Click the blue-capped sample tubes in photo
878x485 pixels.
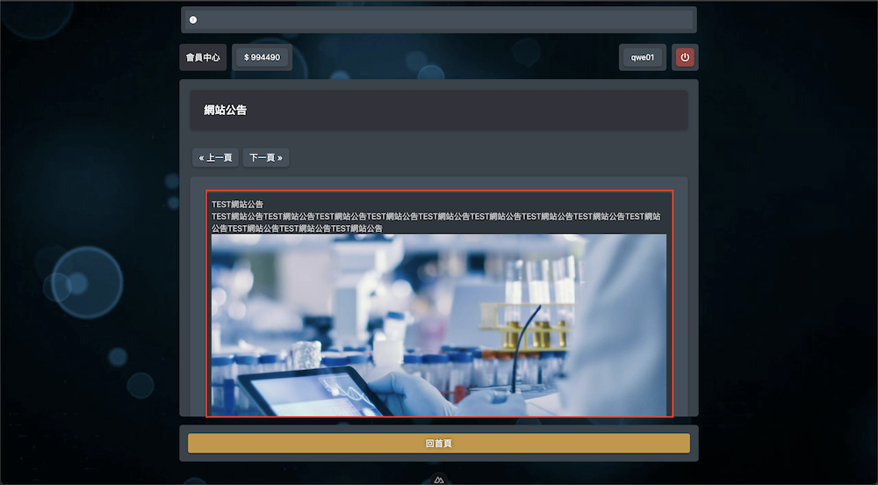[x=439, y=367]
